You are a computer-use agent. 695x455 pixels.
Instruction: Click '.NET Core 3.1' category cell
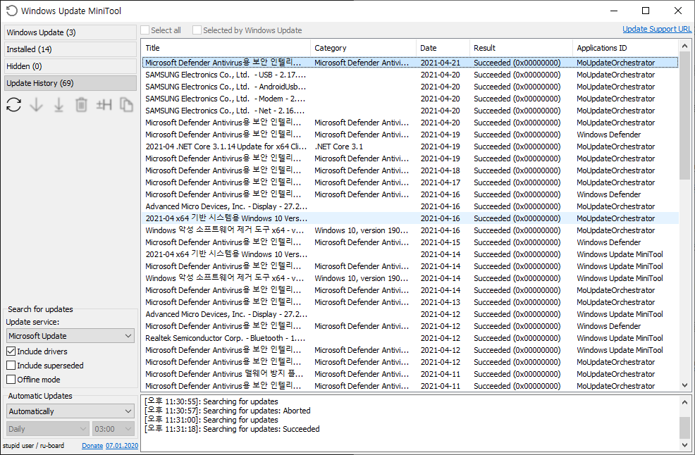coord(338,147)
